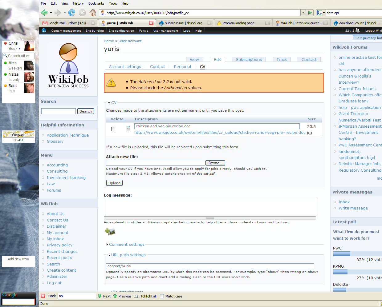Open Site configuration in the admin bar
382x307 pixels.
pos(121,30)
